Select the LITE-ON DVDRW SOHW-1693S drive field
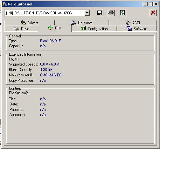 [47, 13]
